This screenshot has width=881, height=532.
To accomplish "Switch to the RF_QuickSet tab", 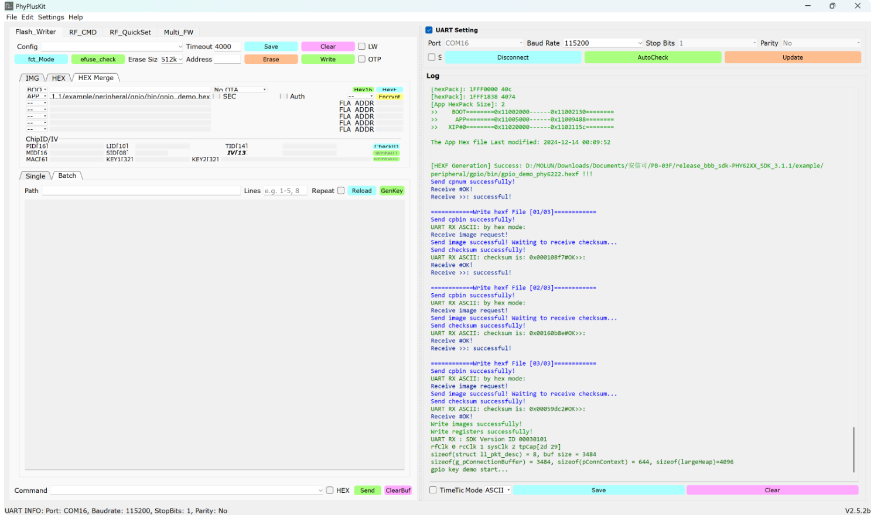I will tap(130, 32).
